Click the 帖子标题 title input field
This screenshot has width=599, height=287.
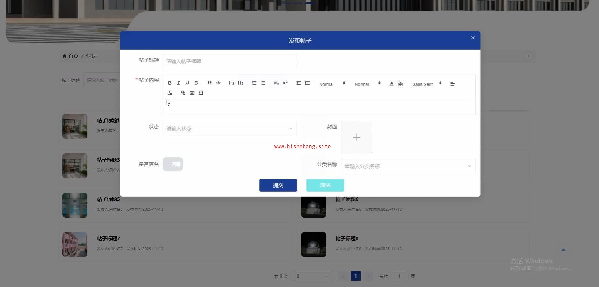tap(230, 62)
